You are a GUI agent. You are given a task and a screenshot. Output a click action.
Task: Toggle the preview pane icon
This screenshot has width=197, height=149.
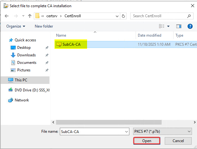click(x=179, y=26)
